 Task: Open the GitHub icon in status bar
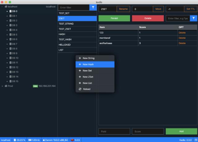(196, 140)
